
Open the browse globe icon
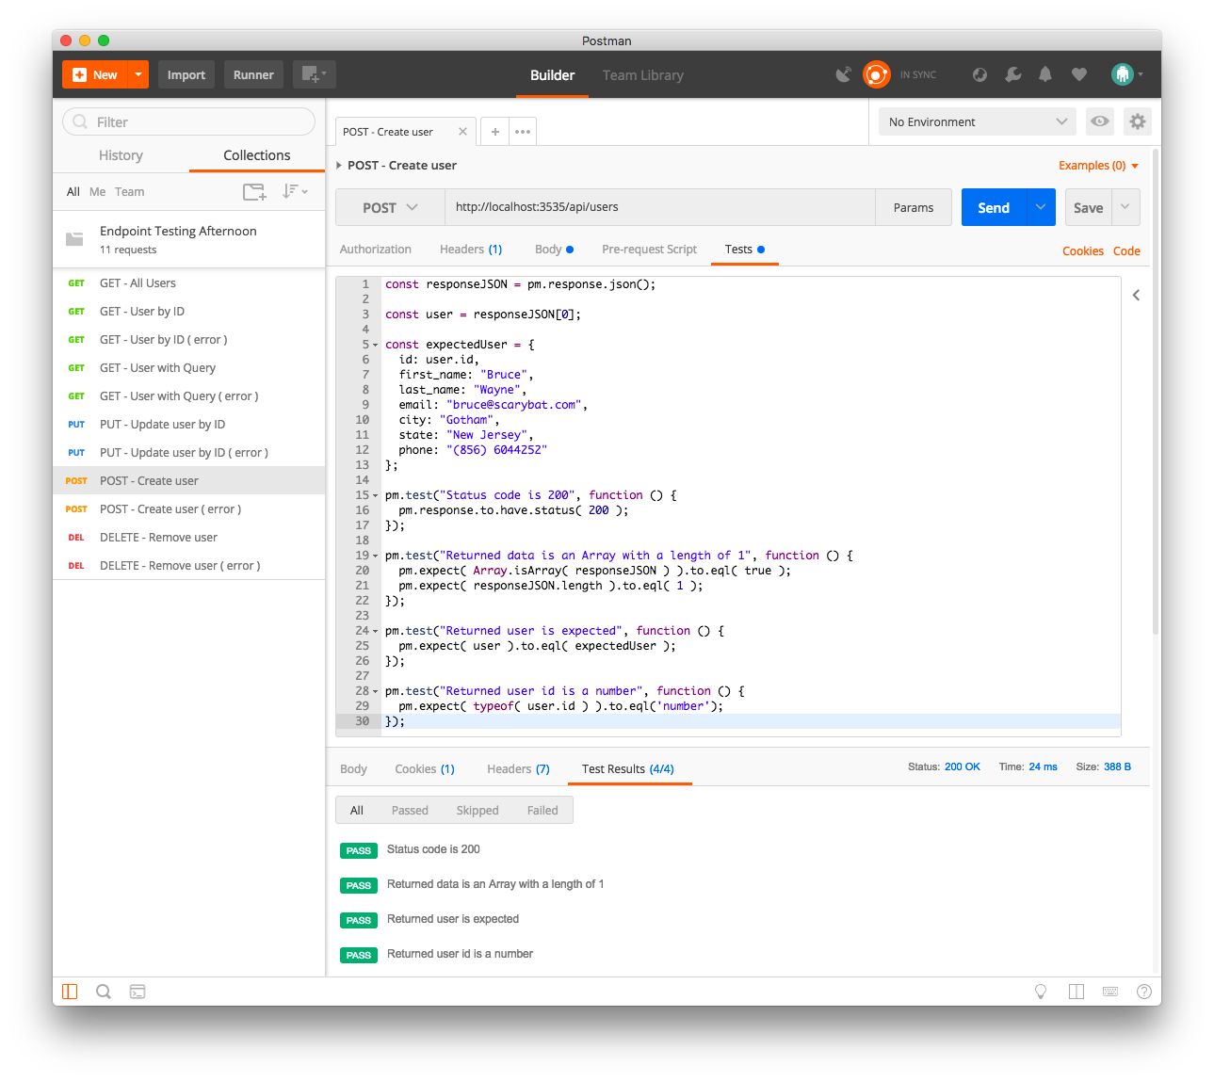pos(979,74)
